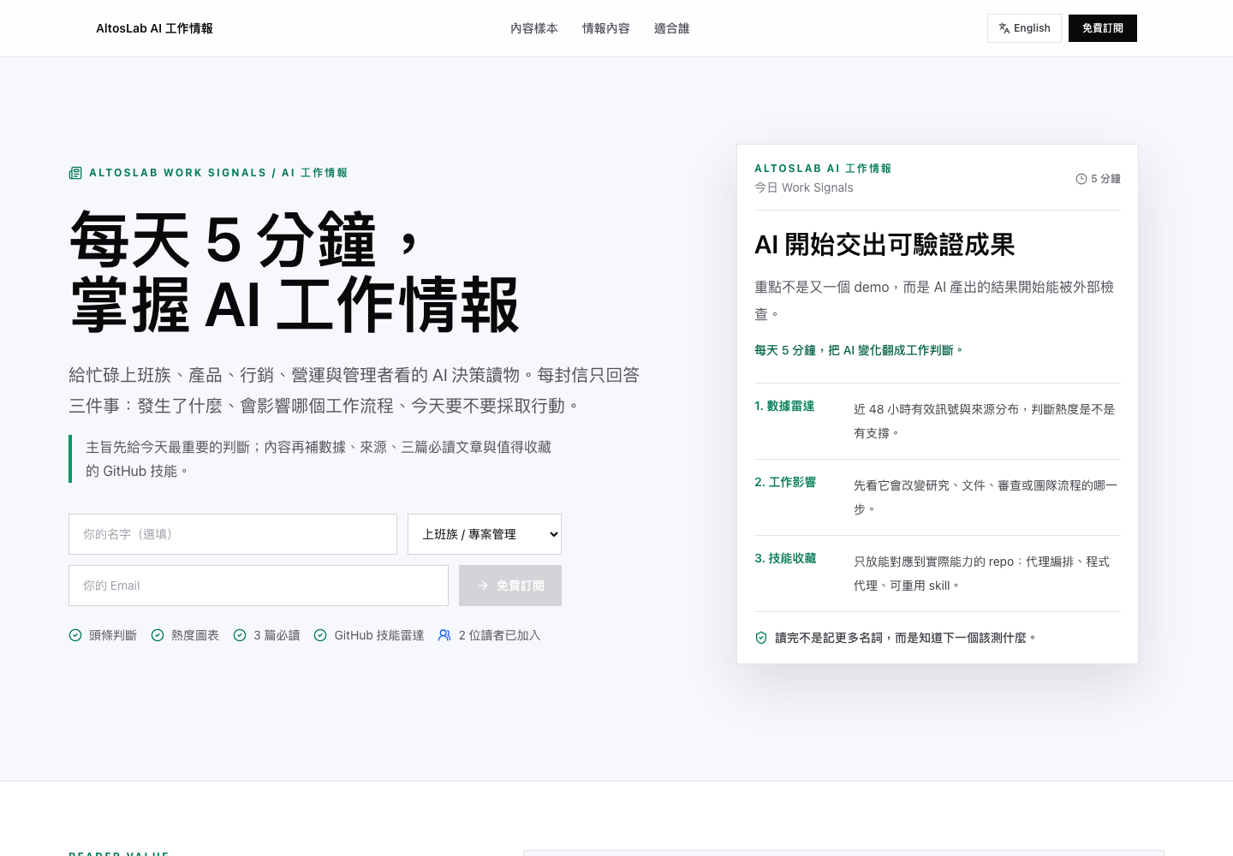Image resolution: width=1233 pixels, height=856 pixels.
Task: Click the clock icon next to 5 分鐘
Action: [x=1081, y=179]
